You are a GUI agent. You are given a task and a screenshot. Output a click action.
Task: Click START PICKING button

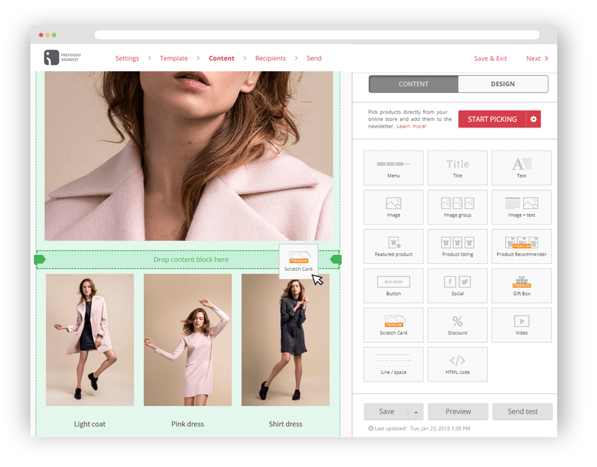pyautogui.click(x=492, y=119)
